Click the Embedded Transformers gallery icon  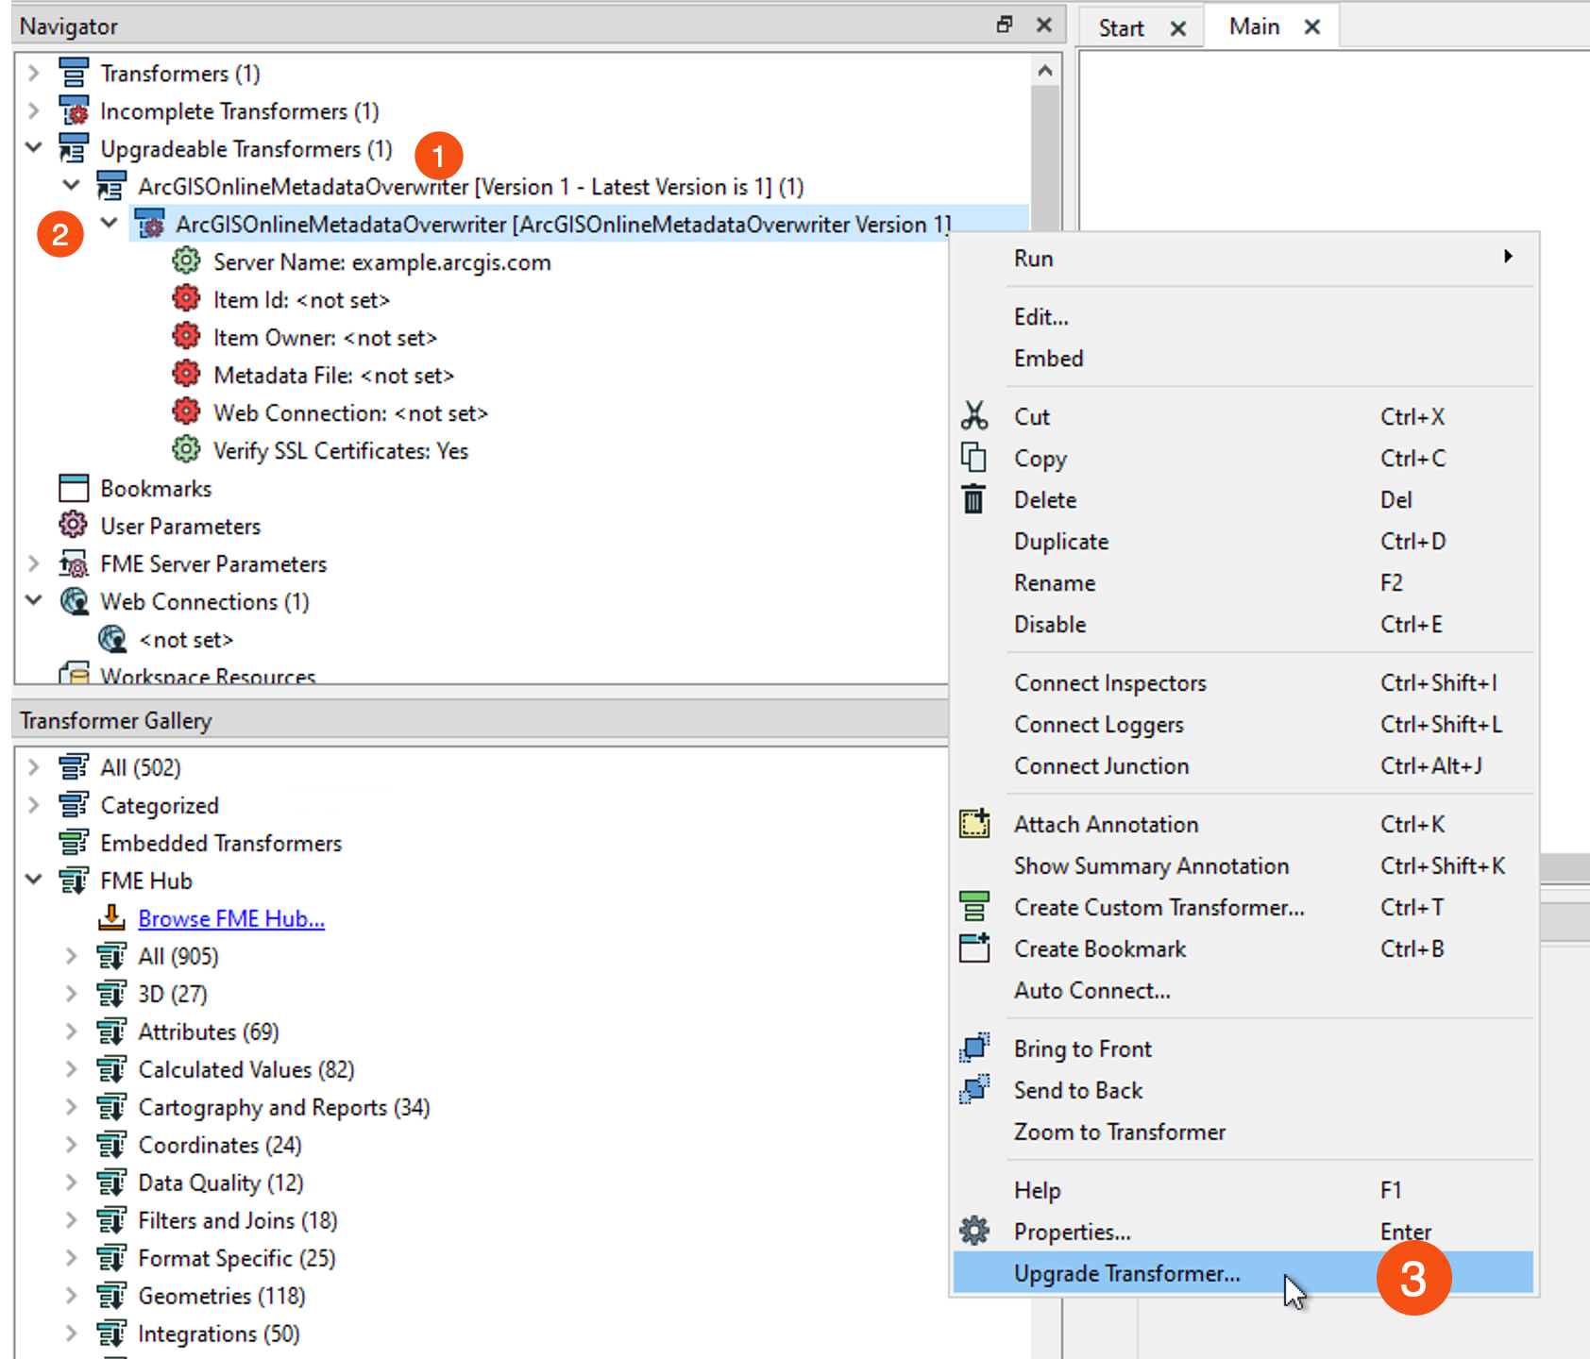click(x=74, y=842)
